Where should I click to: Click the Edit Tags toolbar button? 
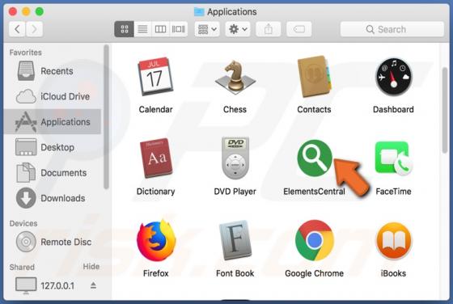tap(299, 29)
